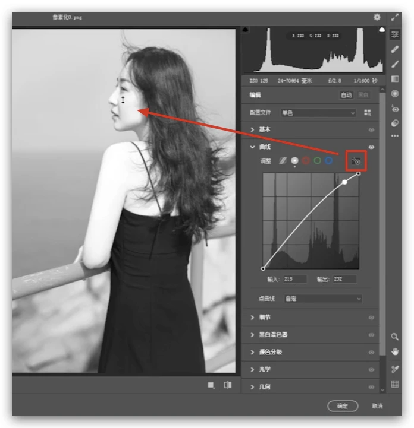Image resolution: width=414 pixels, height=428 pixels.
Task: Toggle visibility of the 曲线 panel
Action: coord(372,147)
